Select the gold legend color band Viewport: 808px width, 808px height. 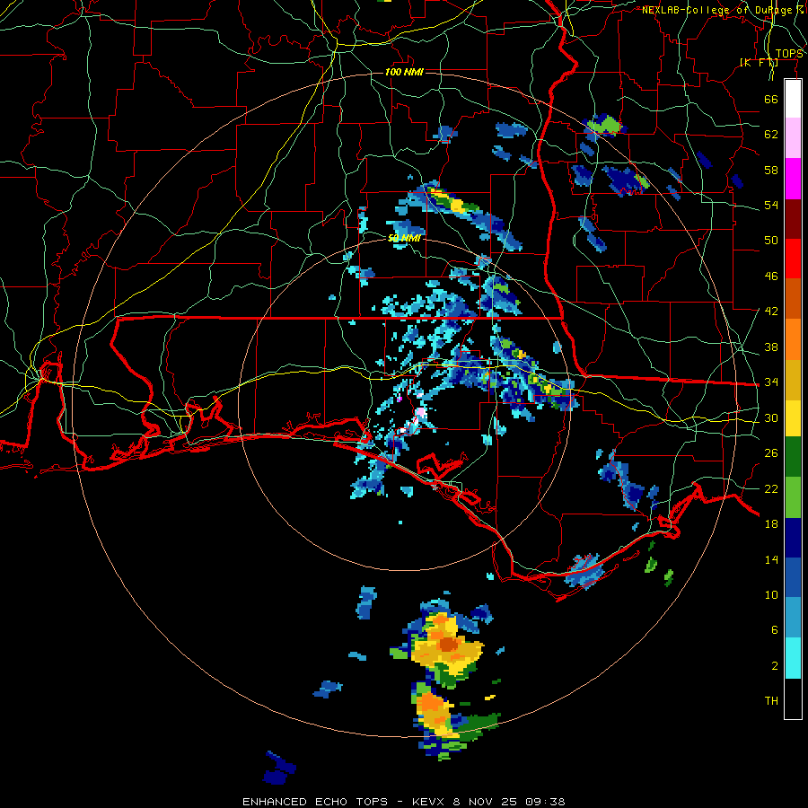click(x=793, y=380)
